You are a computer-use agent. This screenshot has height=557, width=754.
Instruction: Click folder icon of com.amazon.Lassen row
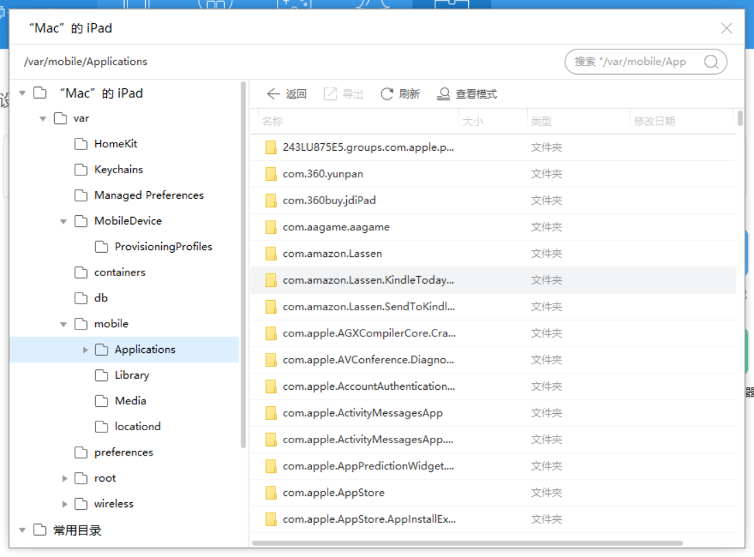tap(271, 253)
